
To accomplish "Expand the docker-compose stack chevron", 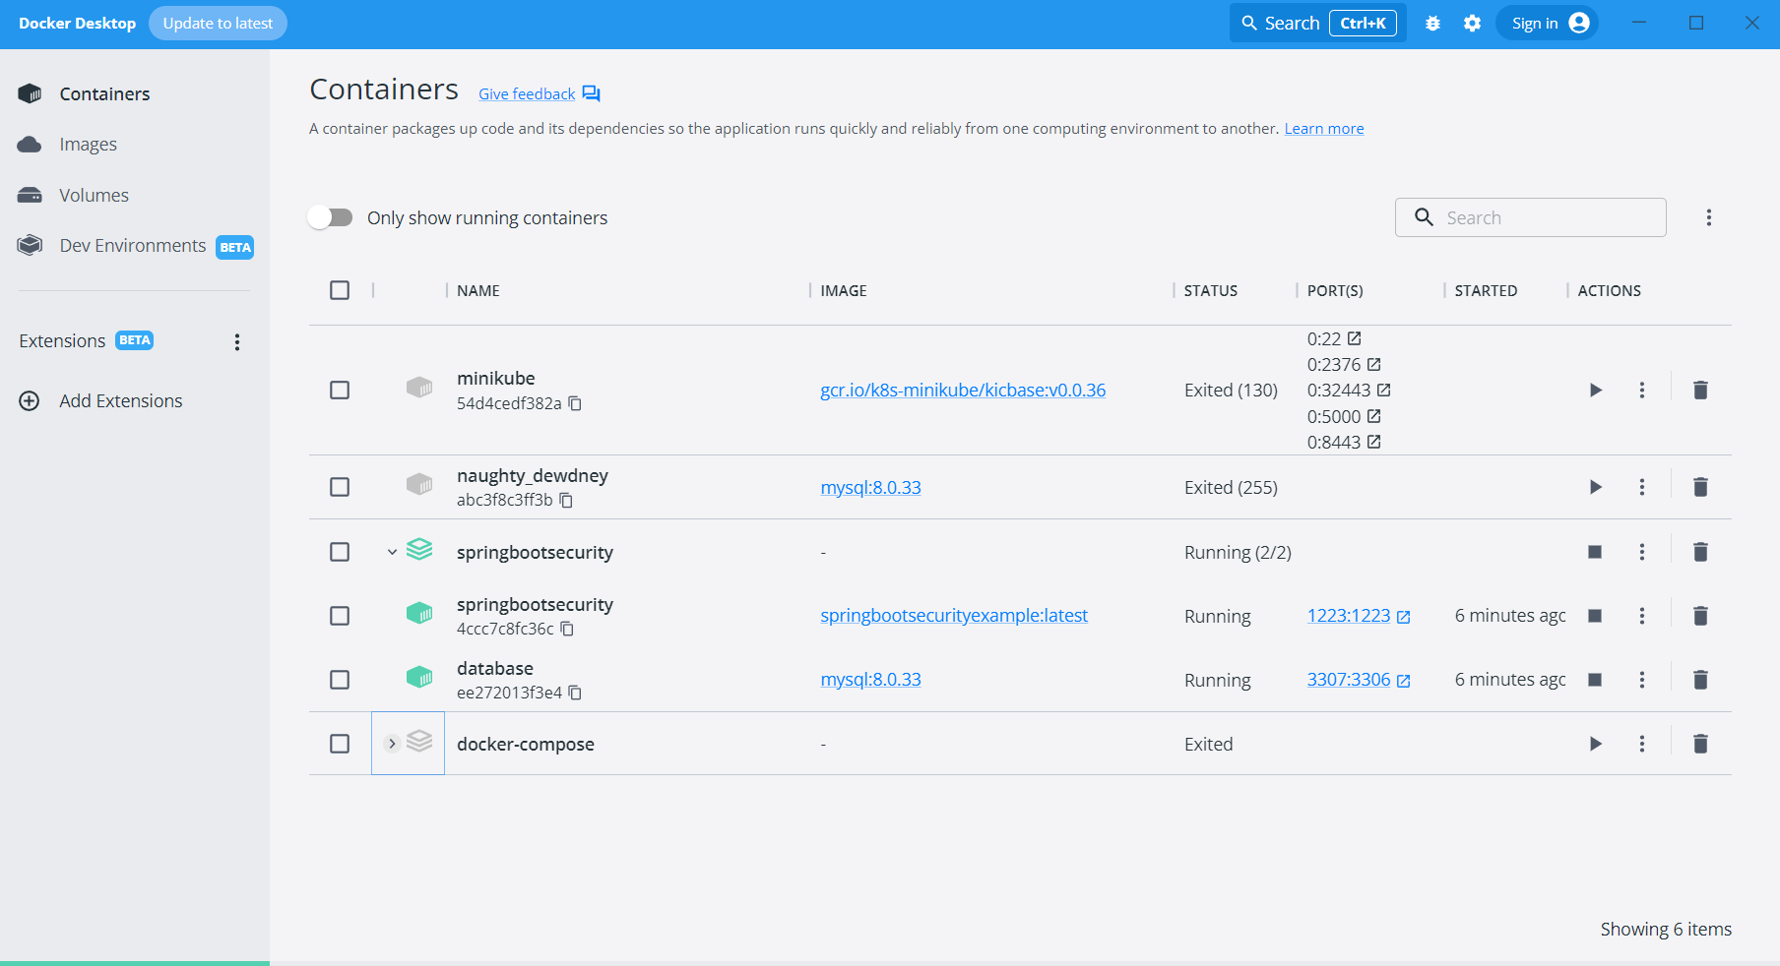I will [x=392, y=744].
